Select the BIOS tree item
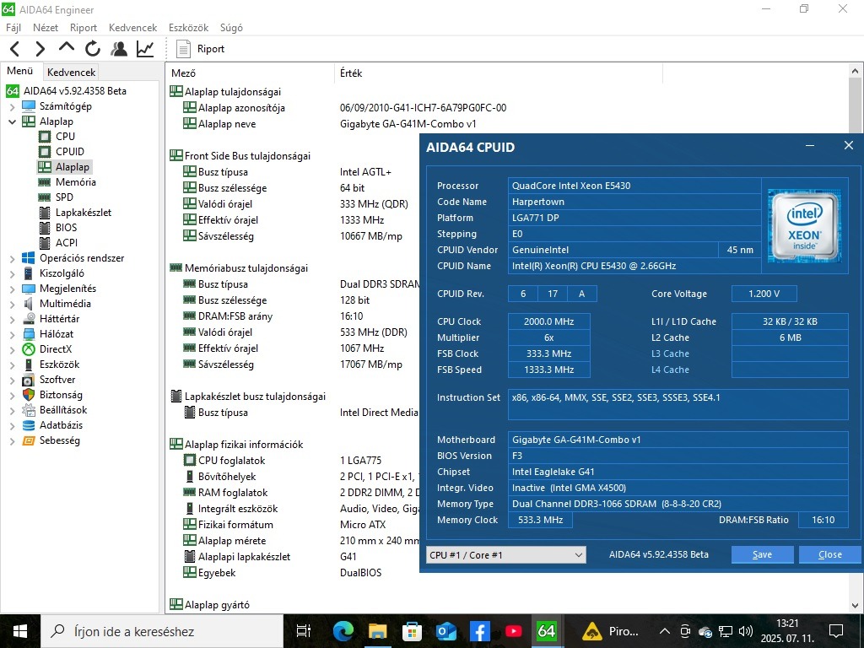Viewport: 864px width, 648px height. point(66,228)
